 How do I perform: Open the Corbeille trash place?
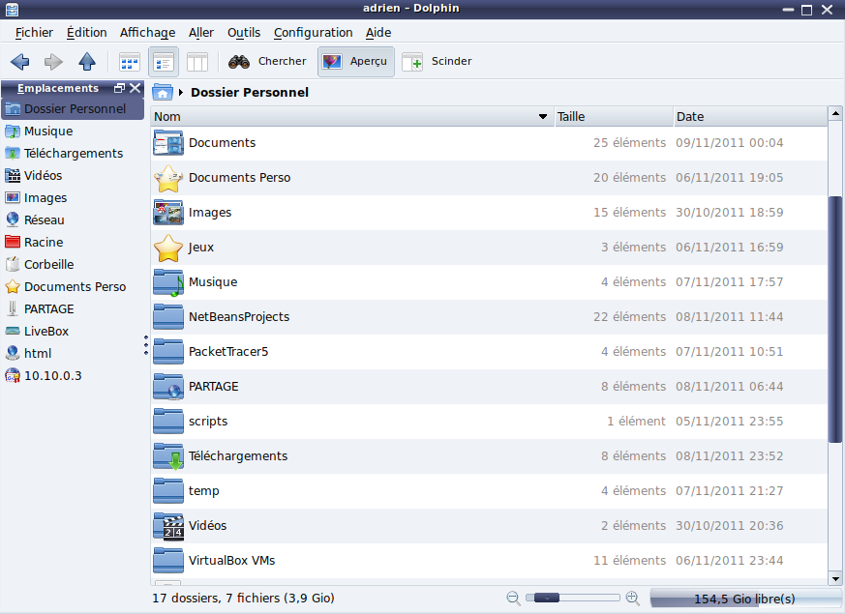[73, 264]
